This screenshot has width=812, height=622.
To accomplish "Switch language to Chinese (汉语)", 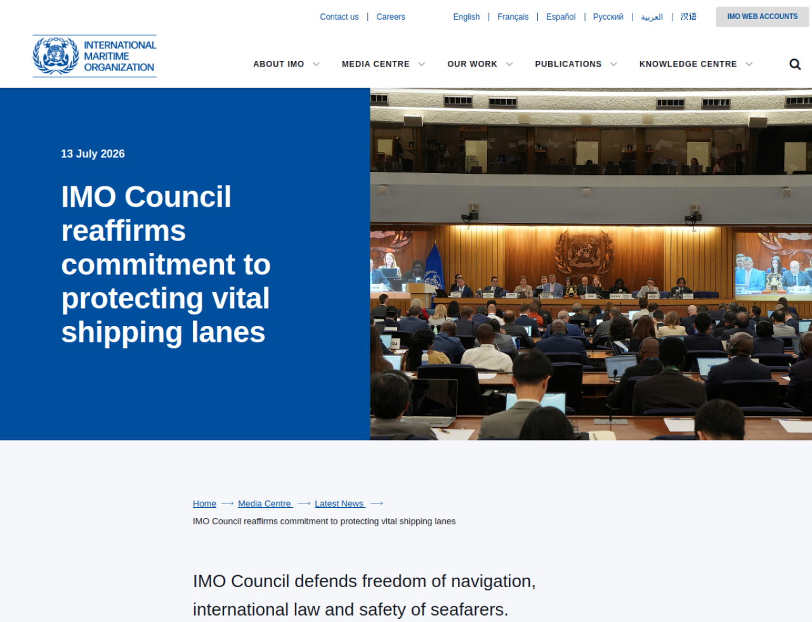I will pos(688,17).
